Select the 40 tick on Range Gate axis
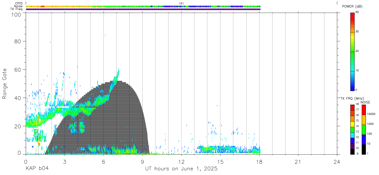Screen dimensions: 379x175 click(17, 98)
